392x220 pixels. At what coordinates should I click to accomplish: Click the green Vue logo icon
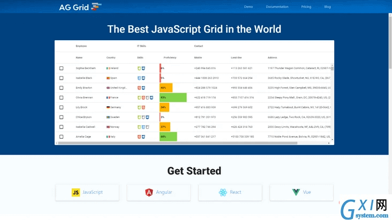[296, 192]
